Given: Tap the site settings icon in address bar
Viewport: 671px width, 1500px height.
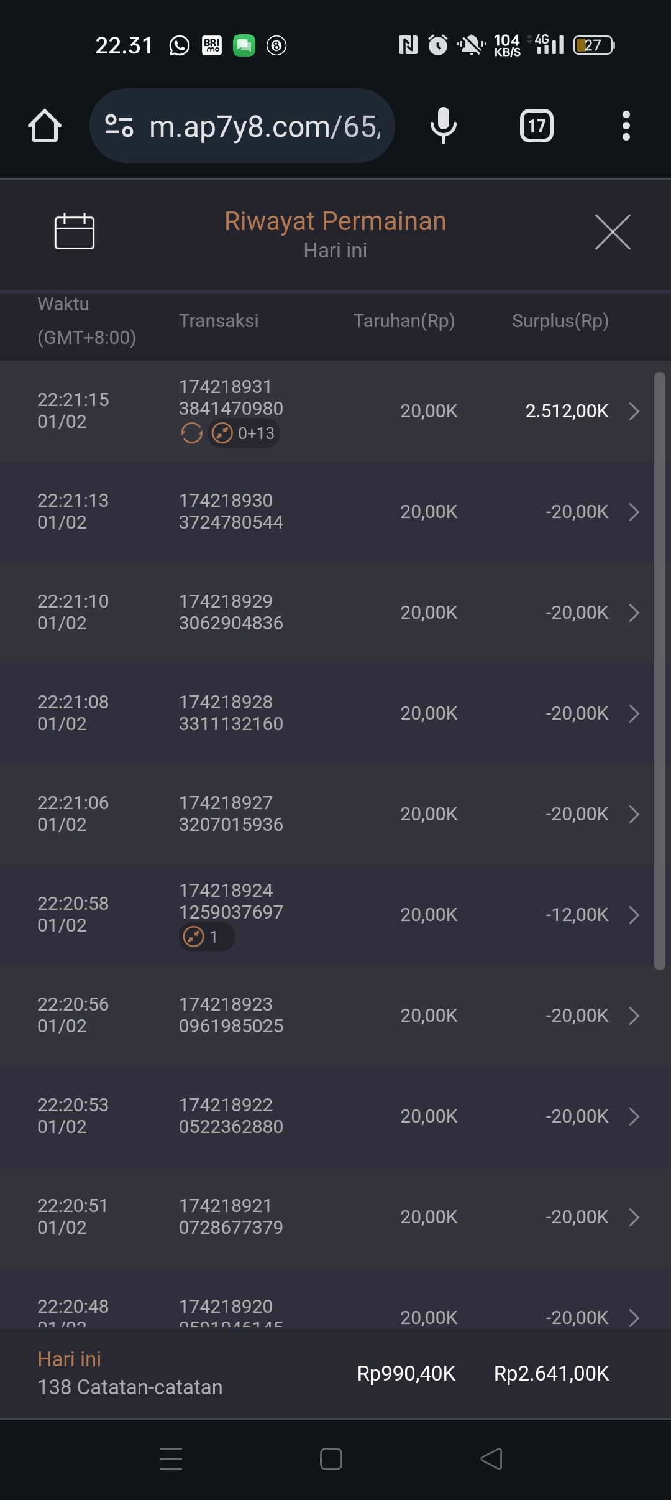Looking at the screenshot, I should point(119,126).
